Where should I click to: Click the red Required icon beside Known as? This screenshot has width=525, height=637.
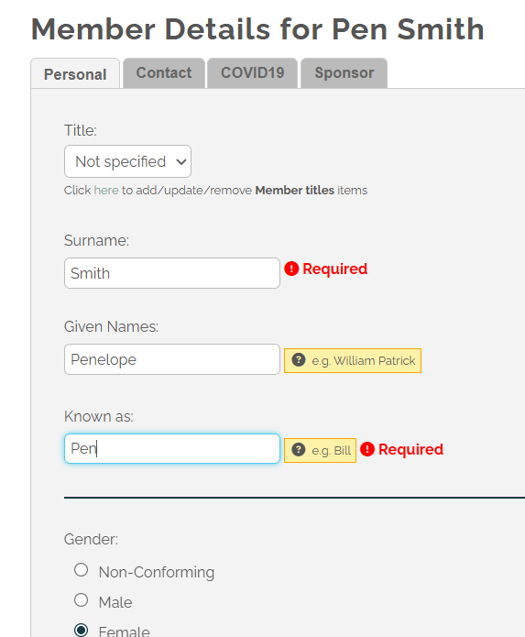tap(367, 449)
